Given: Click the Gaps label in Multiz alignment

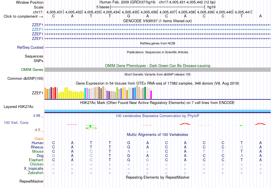Looking at the screenshot, I should (39, 139).
